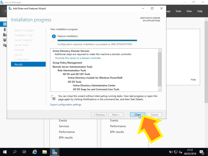This screenshot has width=208, height=156.
Task: Click Hide in the Server Manager panel
Action: coord(193,80)
